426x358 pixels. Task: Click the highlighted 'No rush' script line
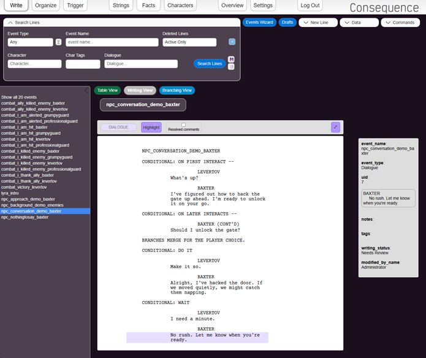(197, 337)
